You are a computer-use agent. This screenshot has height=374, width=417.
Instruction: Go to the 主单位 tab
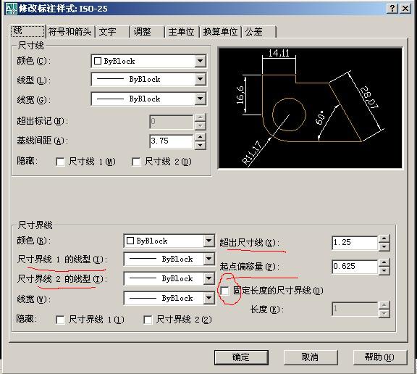pyautogui.click(x=182, y=32)
